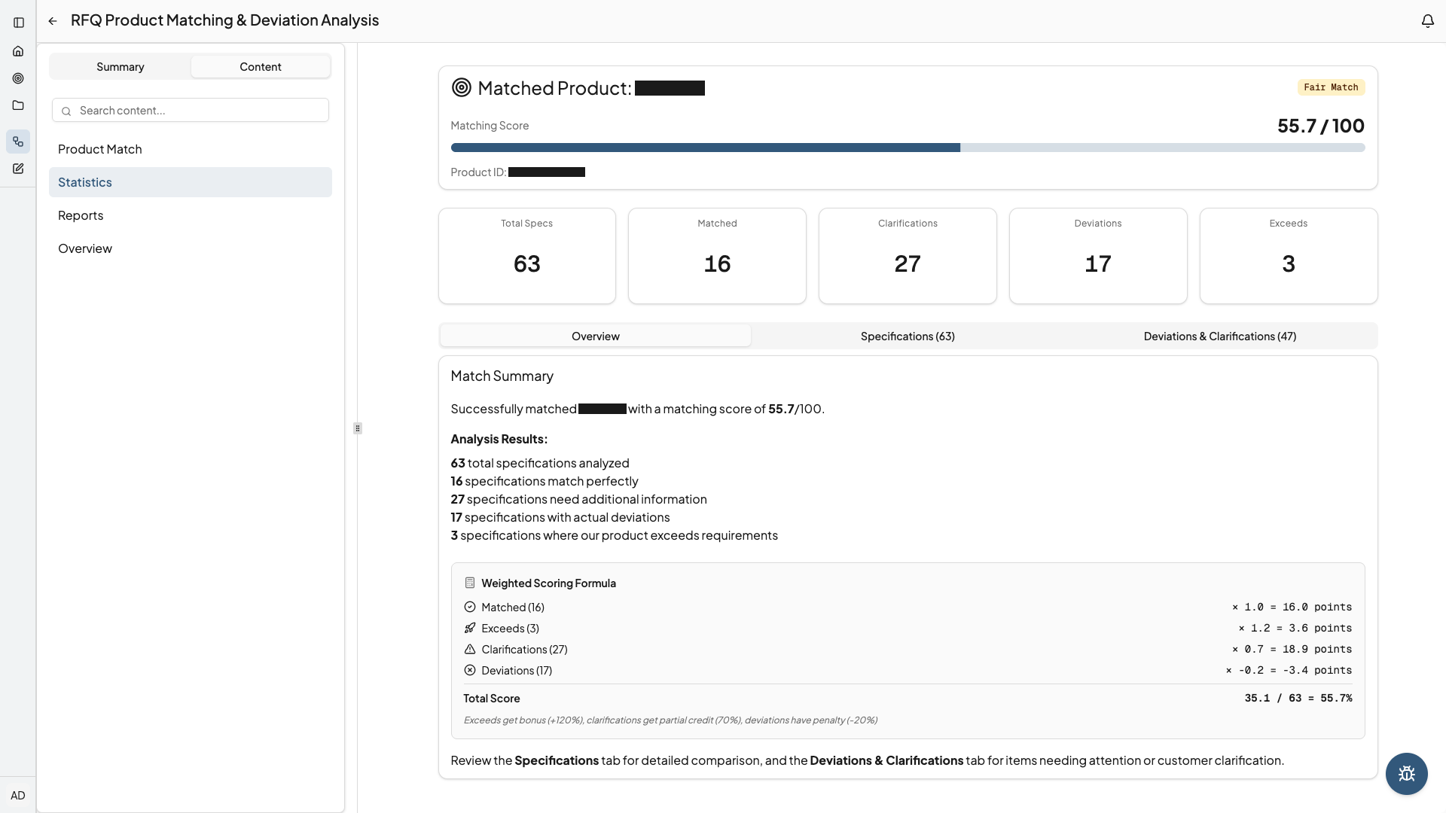This screenshot has height=813, width=1446.
Task: Go back using the arrow at top left
Action: (x=52, y=20)
